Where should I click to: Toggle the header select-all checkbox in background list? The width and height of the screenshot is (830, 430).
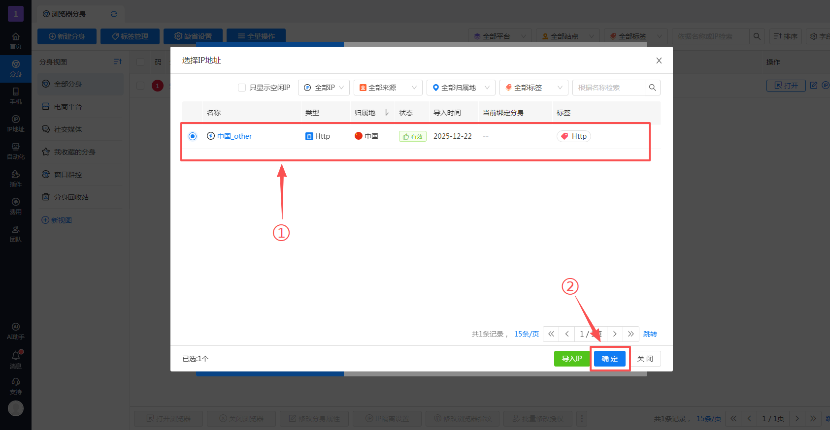point(140,62)
